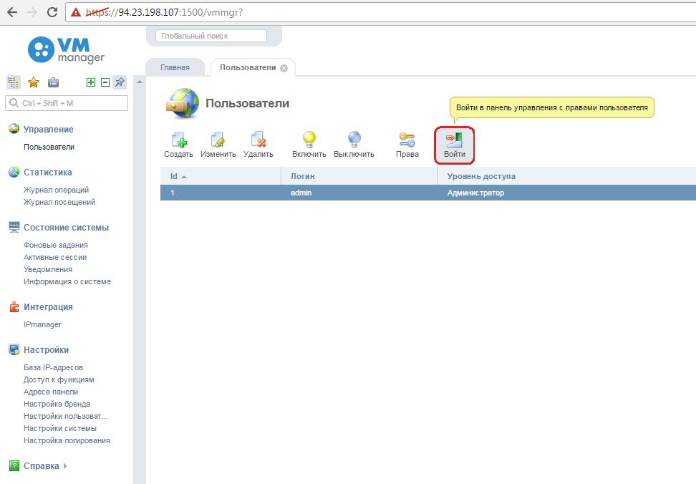Sort by Уровень доступа column header

tap(567, 176)
